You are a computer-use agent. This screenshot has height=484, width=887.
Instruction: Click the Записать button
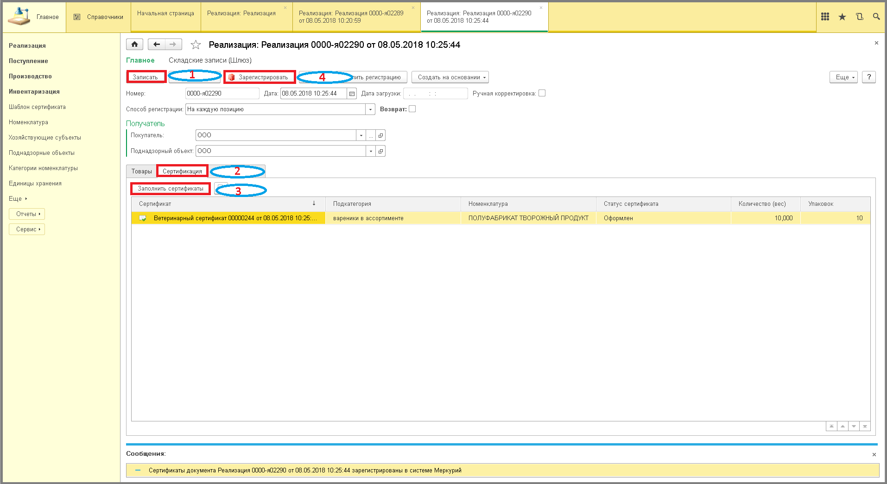pos(146,77)
